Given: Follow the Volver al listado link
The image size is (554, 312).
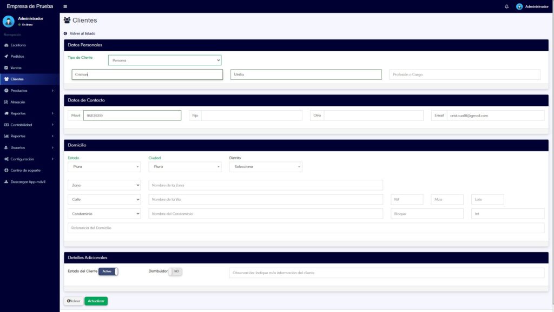Looking at the screenshot, I should point(82,33).
